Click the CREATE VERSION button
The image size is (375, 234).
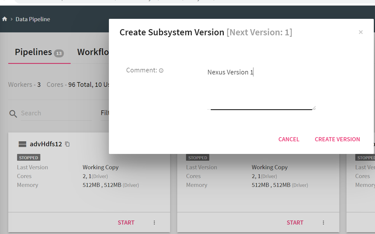(337, 139)
